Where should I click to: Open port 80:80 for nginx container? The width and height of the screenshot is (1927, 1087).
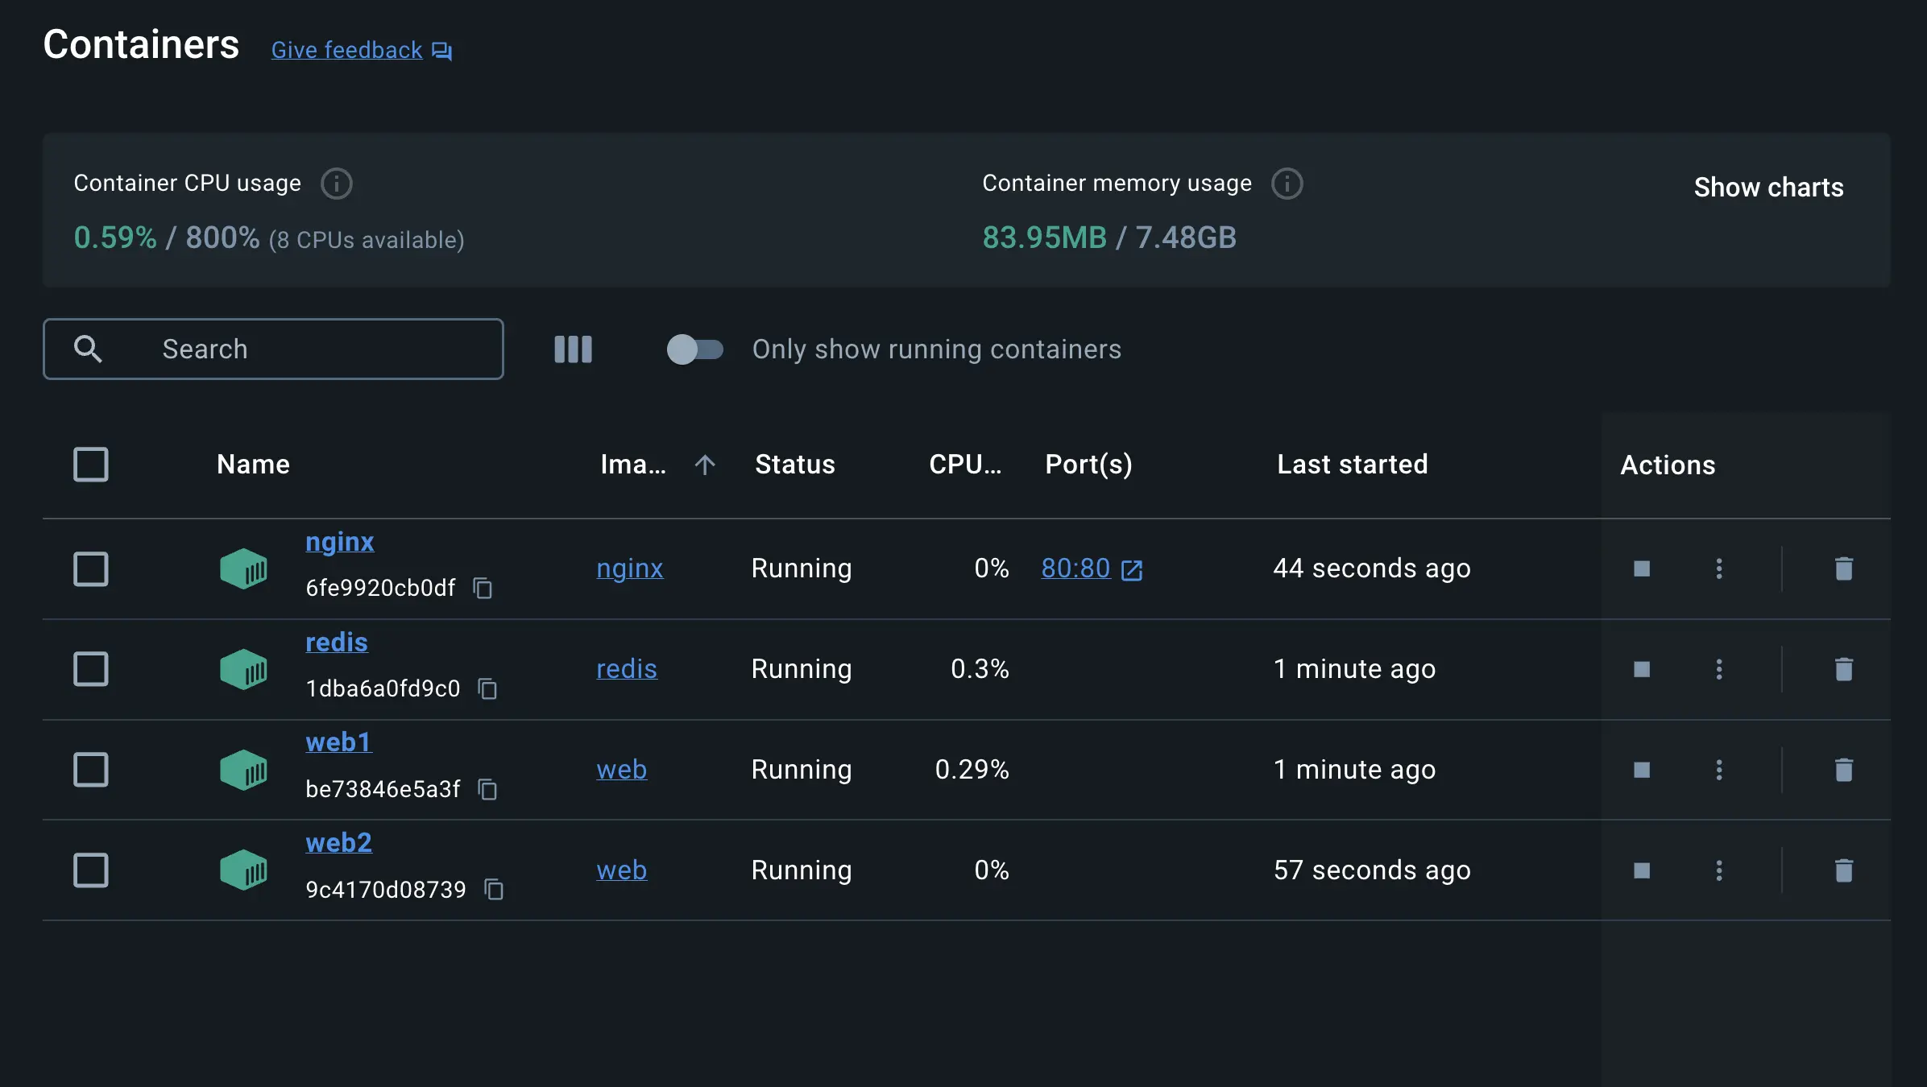click(1076, 568)
